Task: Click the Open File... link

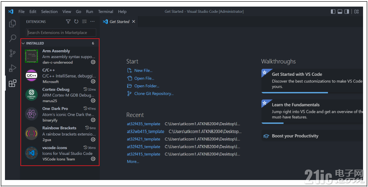Action: [144, 78]
